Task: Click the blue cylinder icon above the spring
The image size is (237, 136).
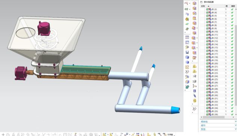Action: [x=195, y=91]
